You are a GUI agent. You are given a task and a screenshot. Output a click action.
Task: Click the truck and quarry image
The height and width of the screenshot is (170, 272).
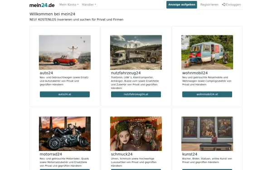tap(136, 53)
